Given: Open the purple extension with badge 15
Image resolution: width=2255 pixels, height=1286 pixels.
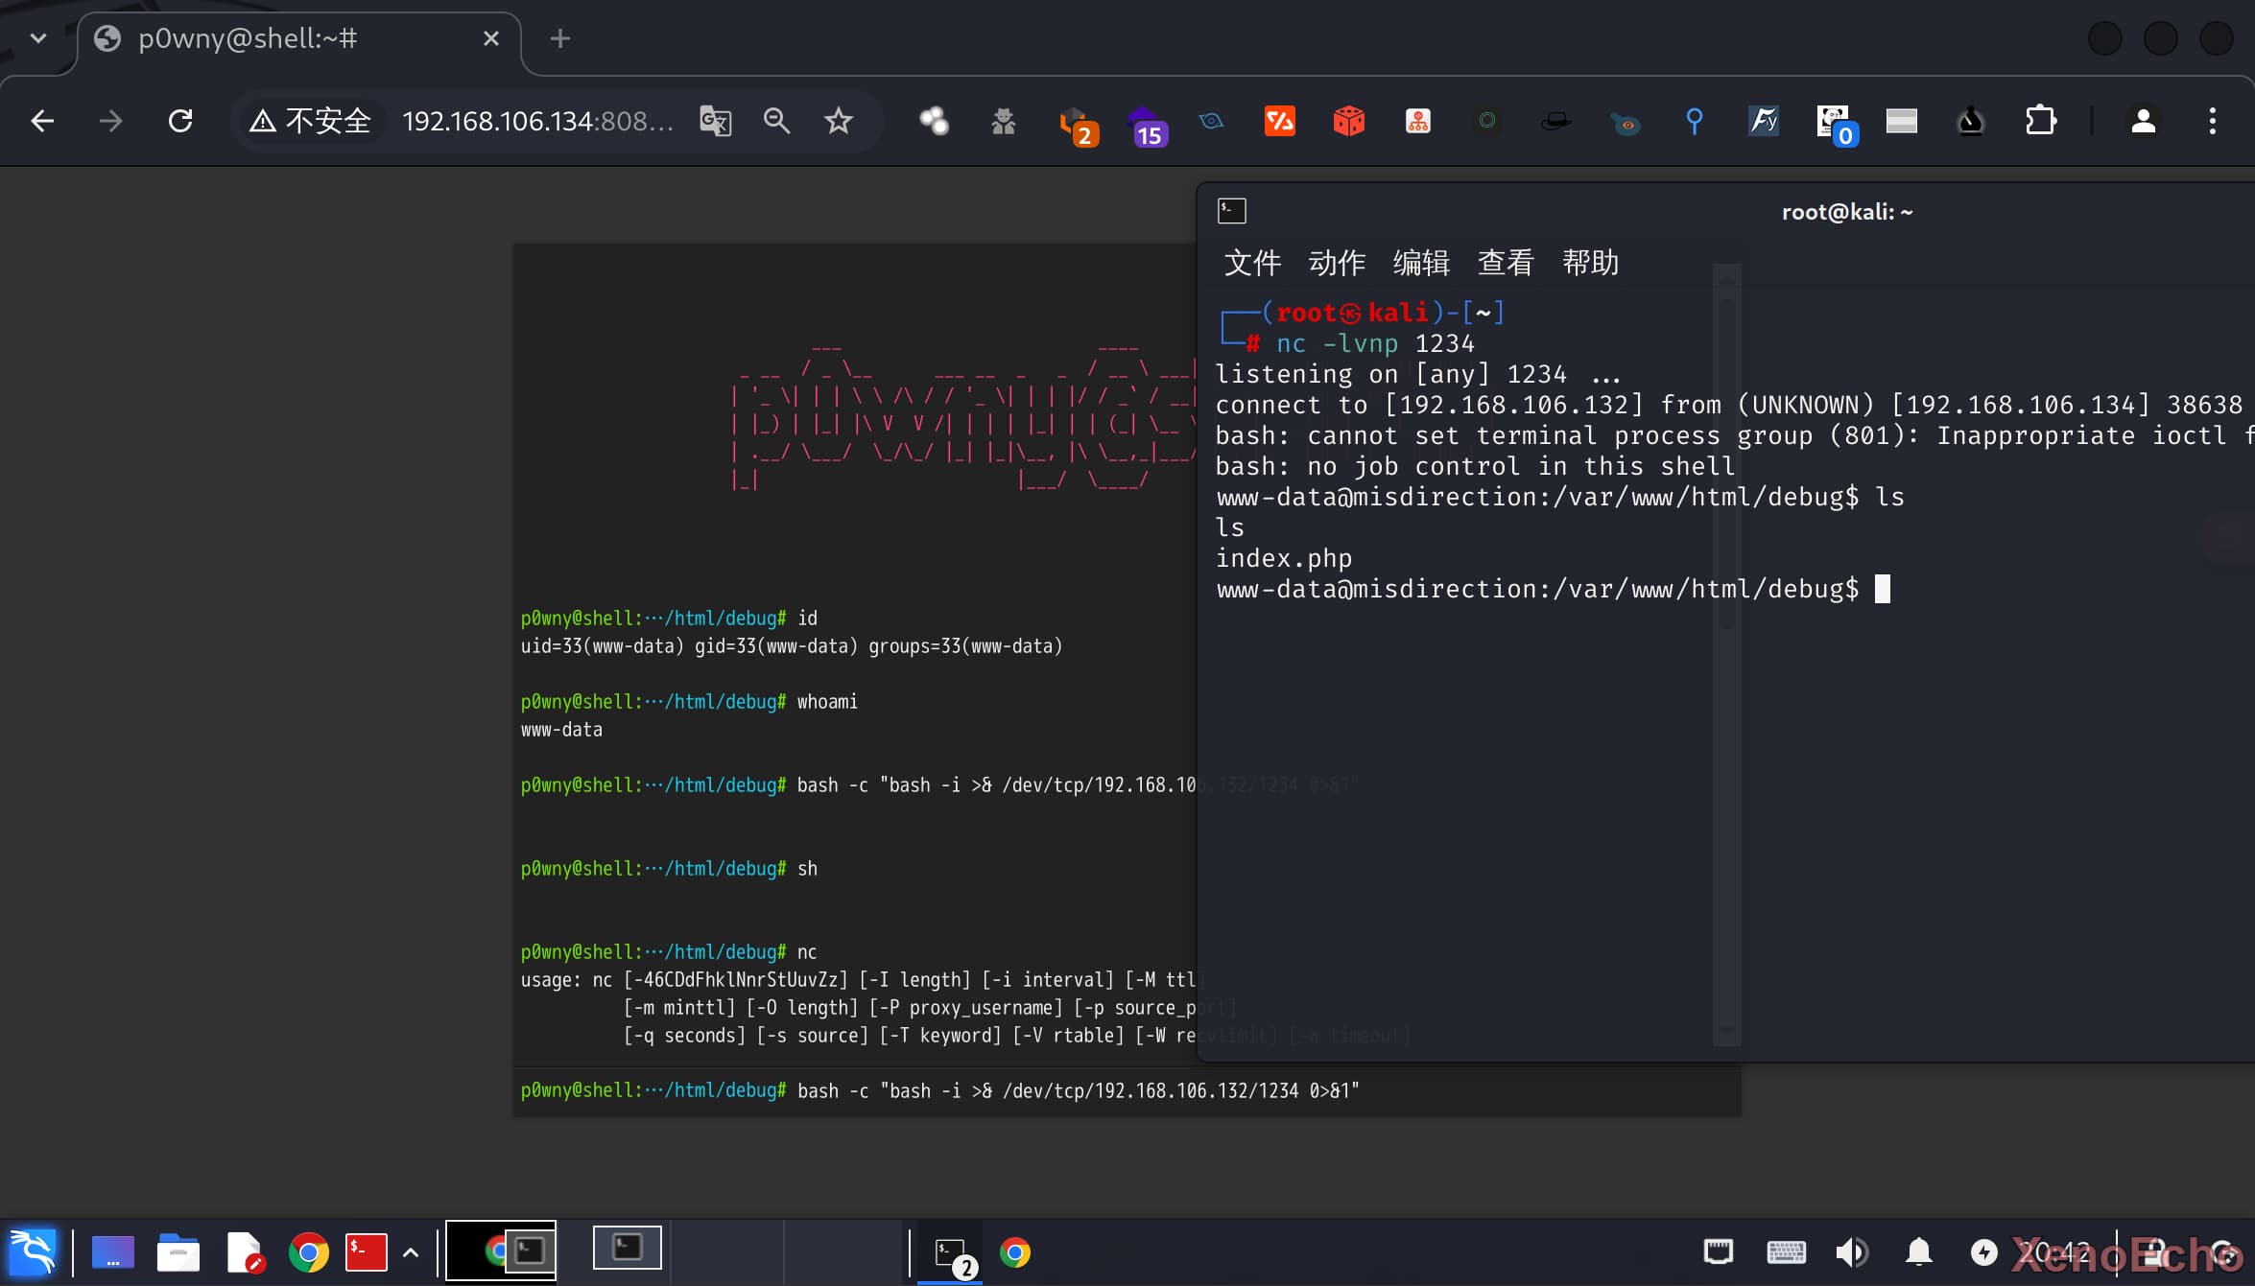Looking at the screenshot, I should [1147, 125].
